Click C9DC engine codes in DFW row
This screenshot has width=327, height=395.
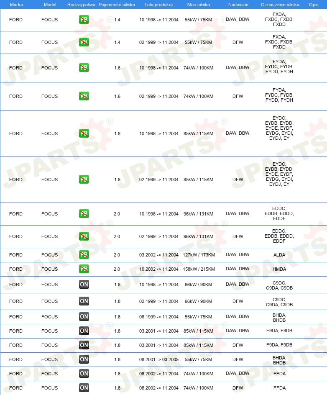coord(279,302)
